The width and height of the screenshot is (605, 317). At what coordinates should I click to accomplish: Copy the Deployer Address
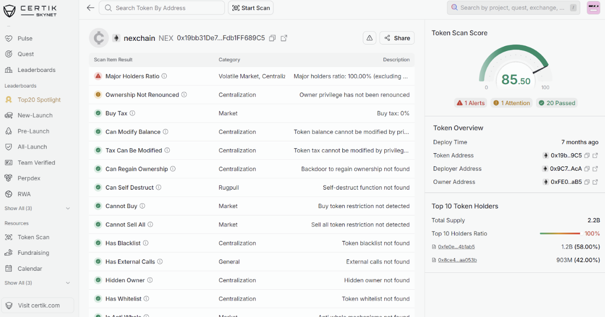coord(587,169)
